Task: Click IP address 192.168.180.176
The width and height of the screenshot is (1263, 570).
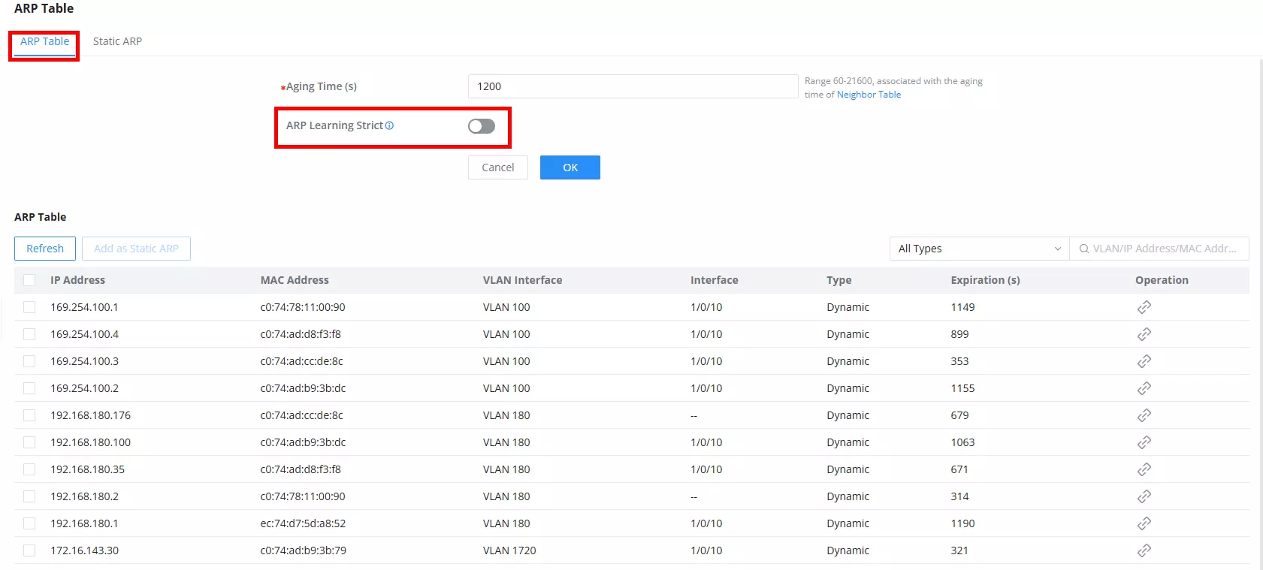Action: [x=90, y=415]
